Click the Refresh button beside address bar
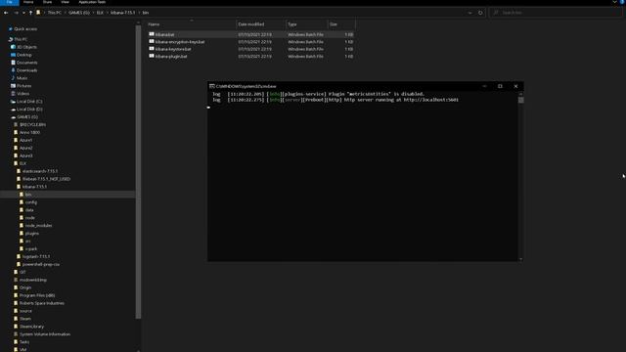The height and width of the screenshot is (352, 626). pos(480,13)
